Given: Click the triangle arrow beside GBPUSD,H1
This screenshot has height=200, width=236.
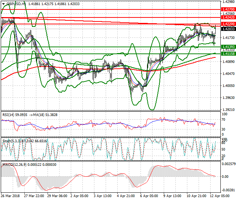Looking at the screenshot, I should [3, 4].
